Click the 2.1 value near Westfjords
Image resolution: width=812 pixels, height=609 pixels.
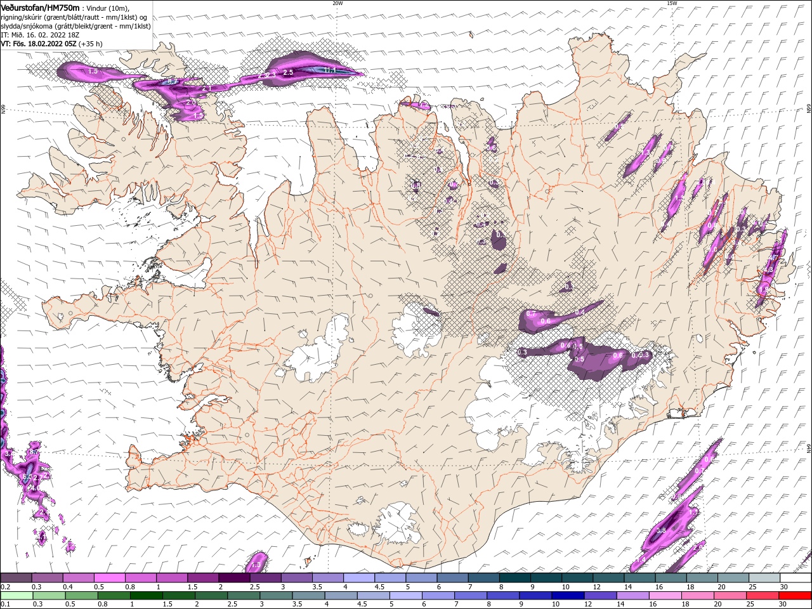pos(206,88)
